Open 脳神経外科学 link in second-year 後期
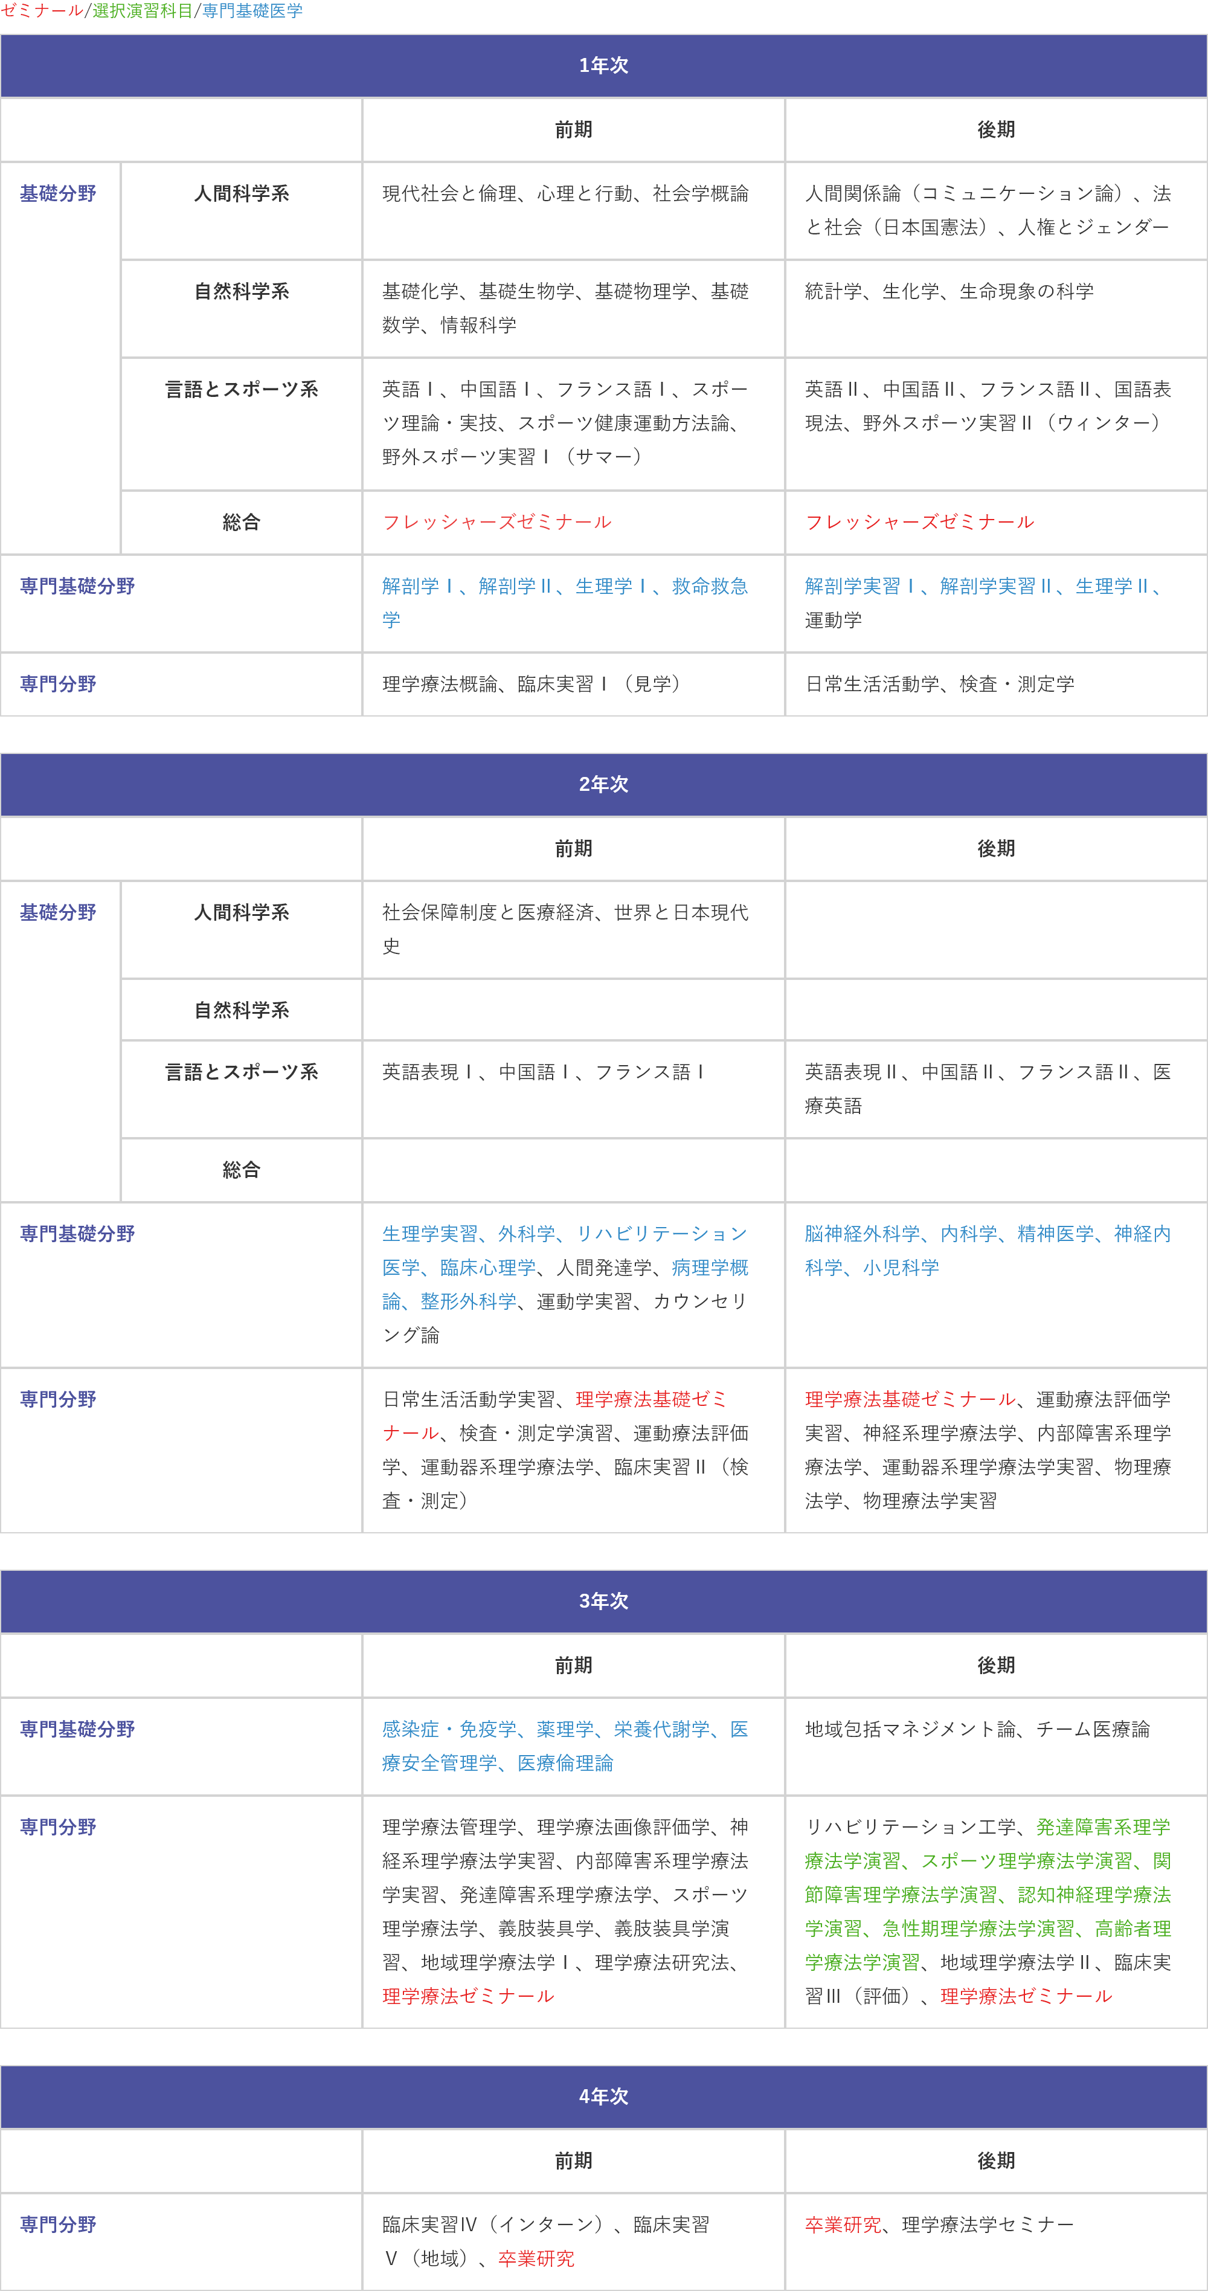 (x=863, y=1234)
